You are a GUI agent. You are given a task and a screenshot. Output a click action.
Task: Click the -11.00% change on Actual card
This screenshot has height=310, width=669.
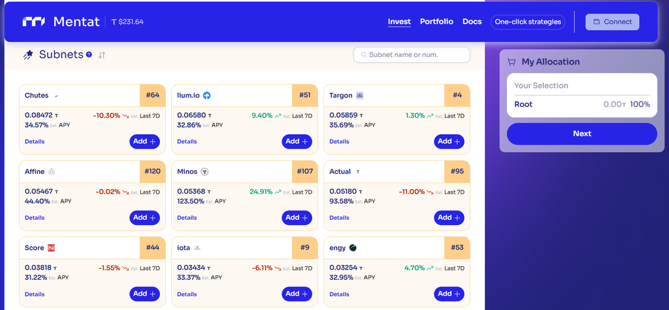coord(412,192)
